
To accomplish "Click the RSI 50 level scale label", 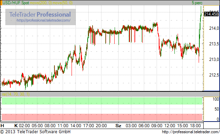I will coord(217,109).
